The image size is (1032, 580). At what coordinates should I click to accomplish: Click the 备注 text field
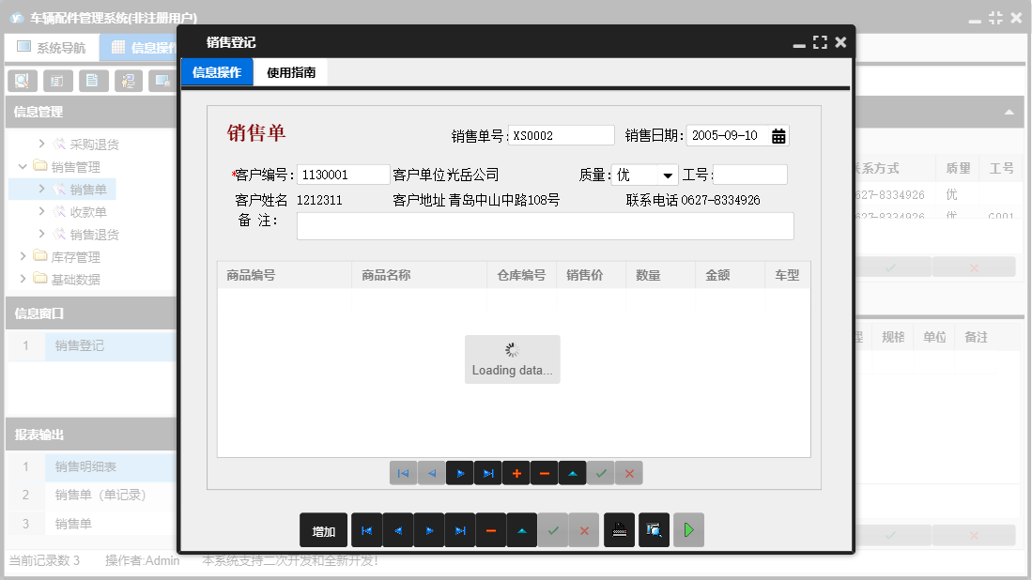click(x=545, y=226)
